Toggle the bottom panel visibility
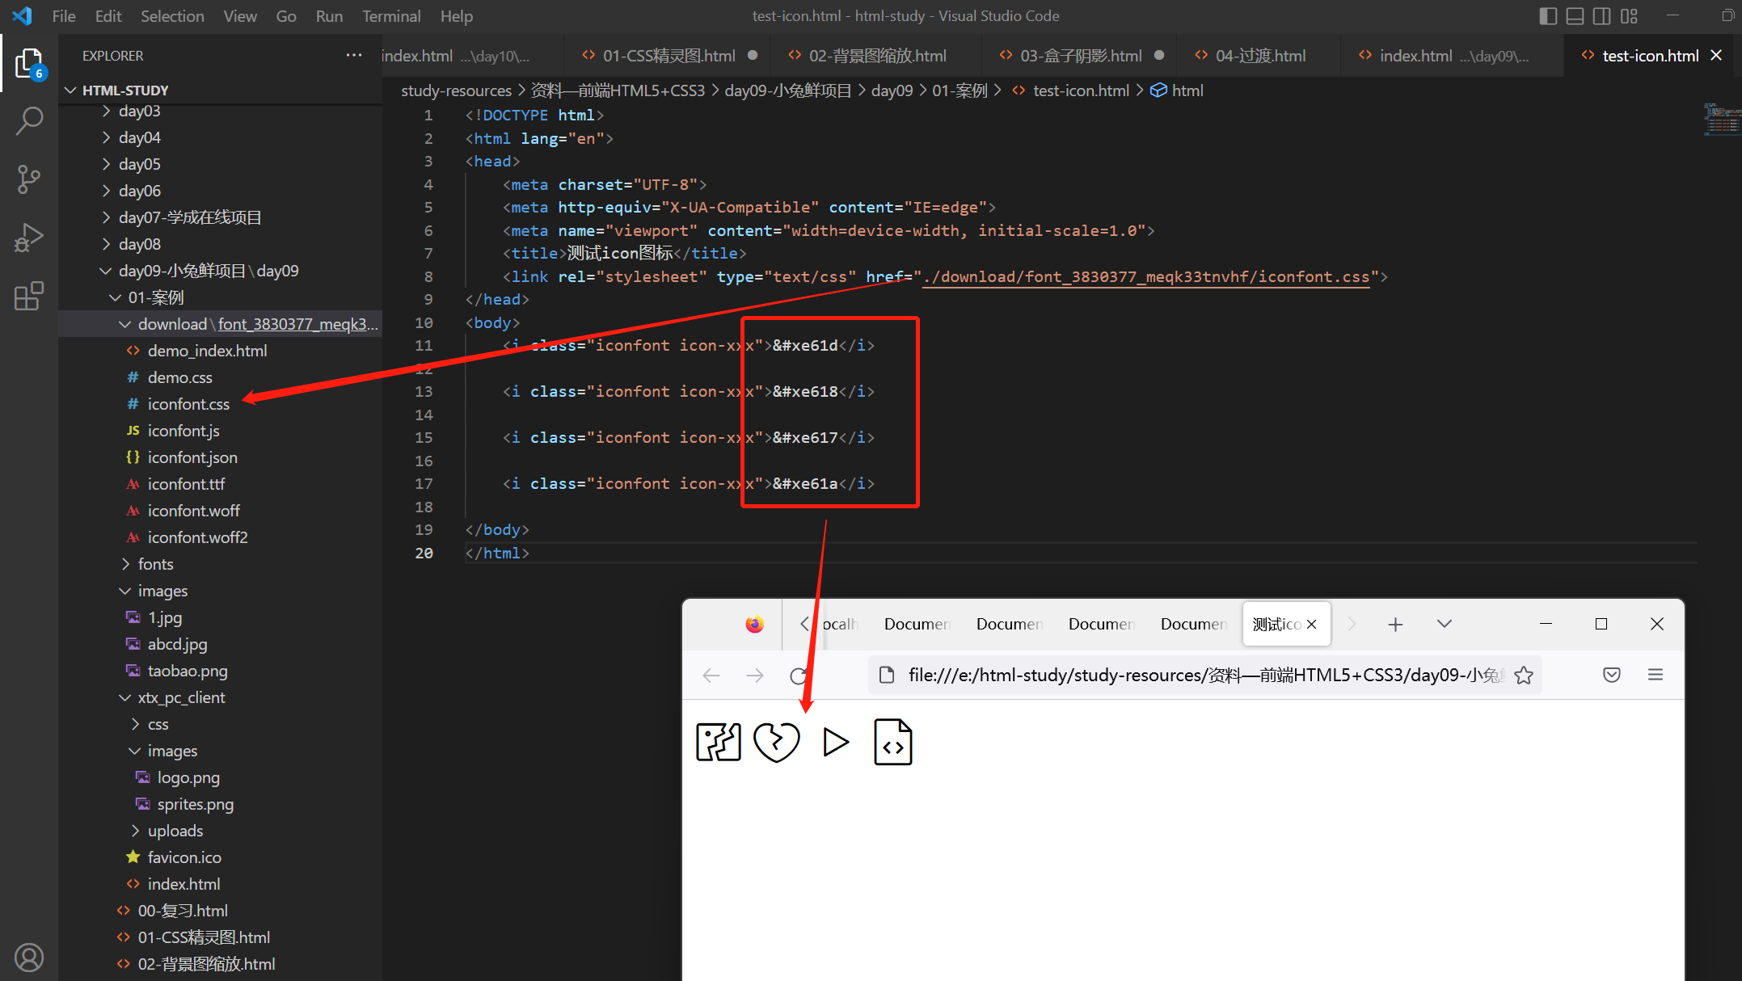 (1575, 16)
